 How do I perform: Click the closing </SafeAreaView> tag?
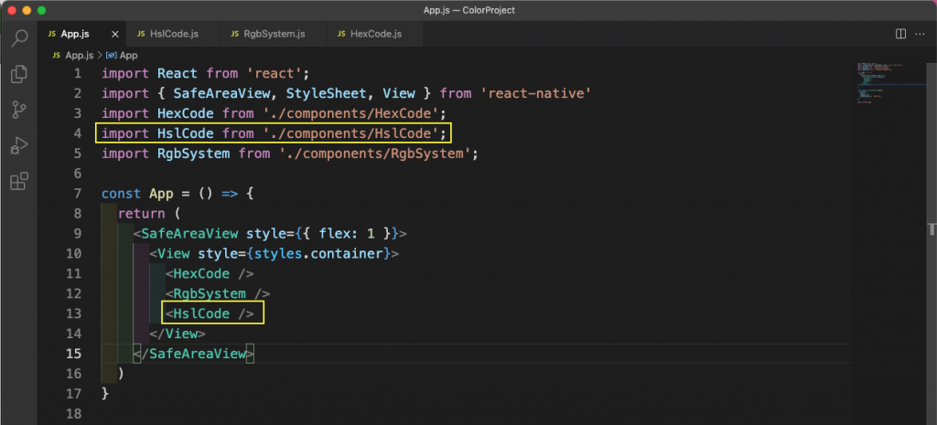coord(194,354)
